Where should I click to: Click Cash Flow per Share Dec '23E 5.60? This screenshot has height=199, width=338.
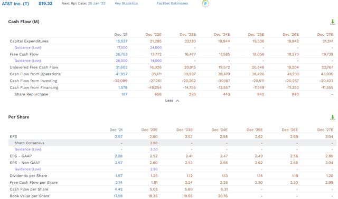(x=189, y=190)
